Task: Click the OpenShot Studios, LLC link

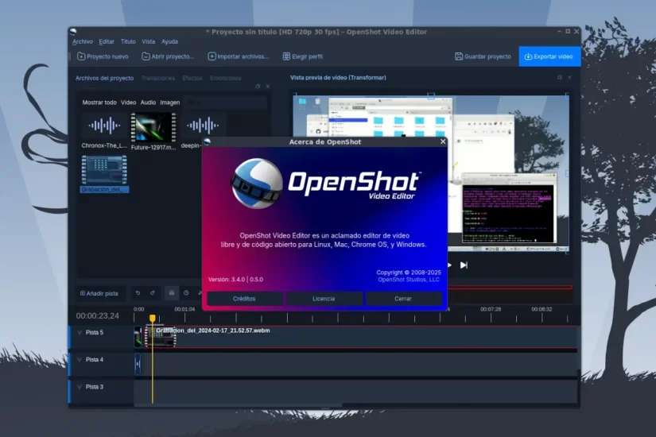Action: [x=409, y=280]
